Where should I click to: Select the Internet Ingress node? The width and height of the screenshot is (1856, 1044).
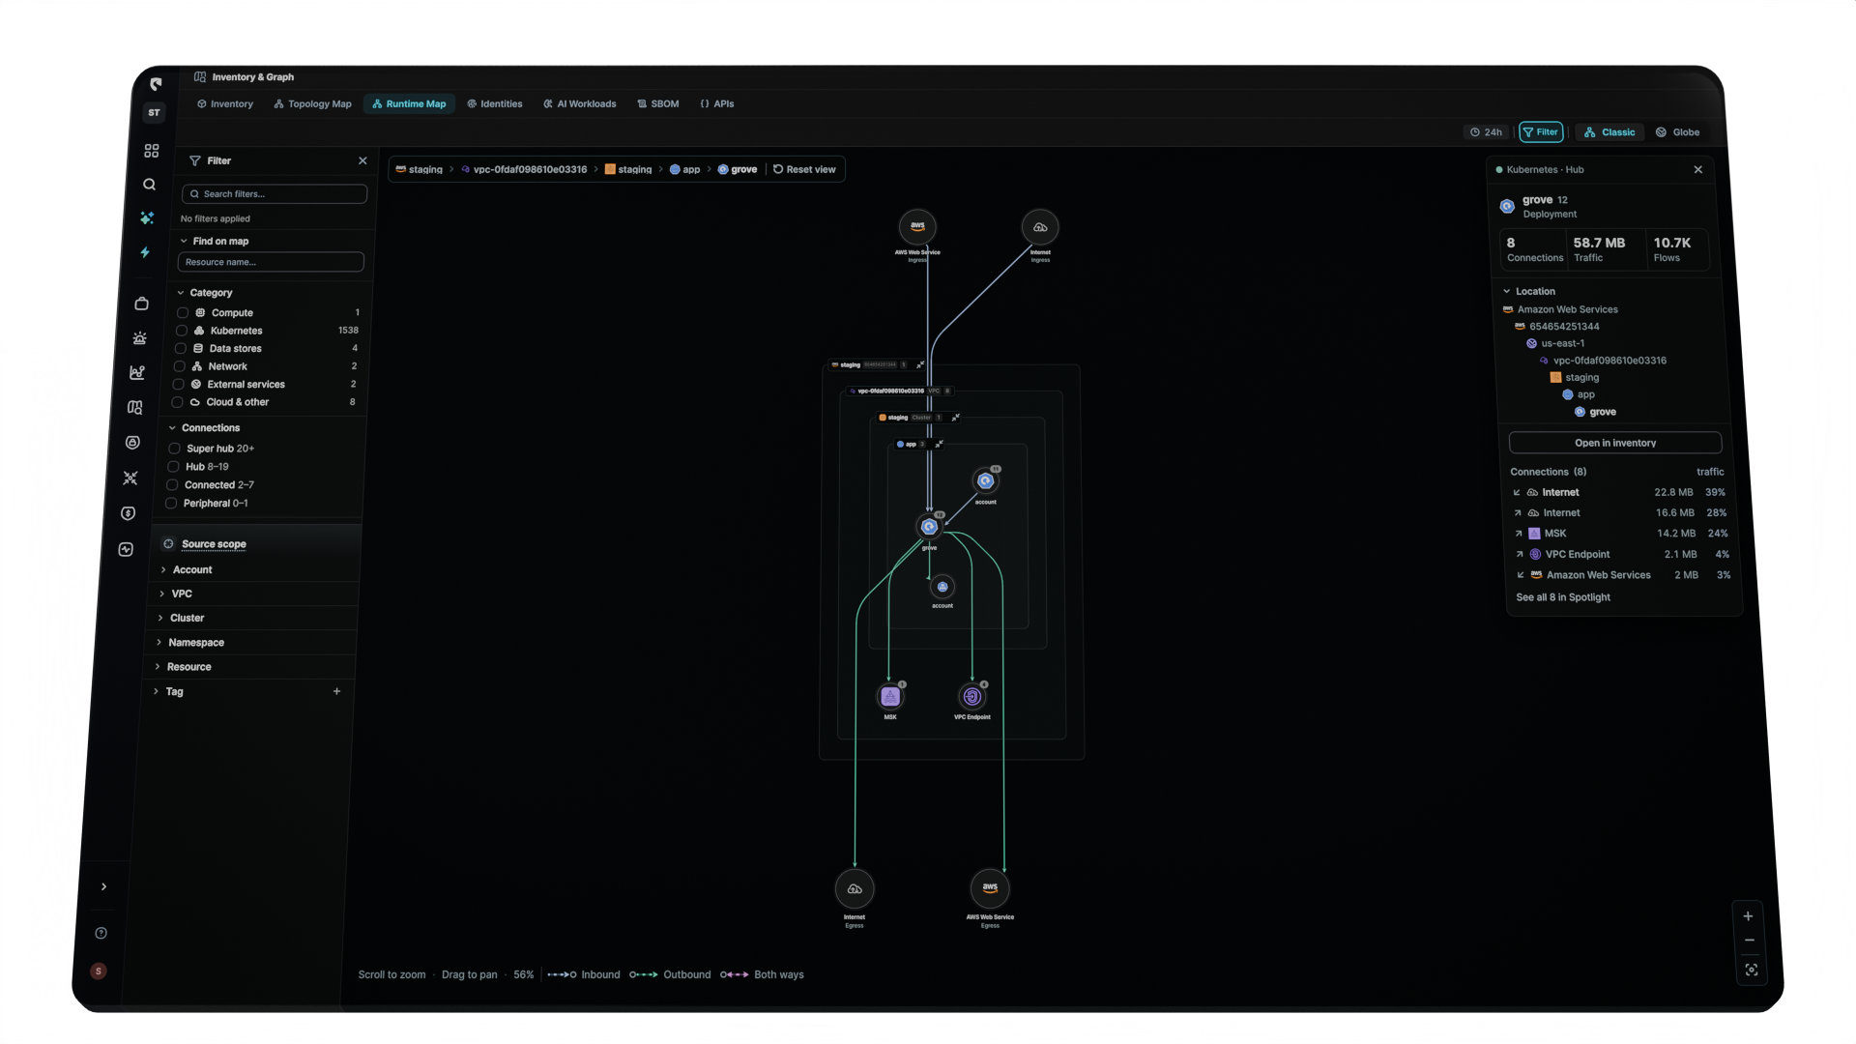1040,227
